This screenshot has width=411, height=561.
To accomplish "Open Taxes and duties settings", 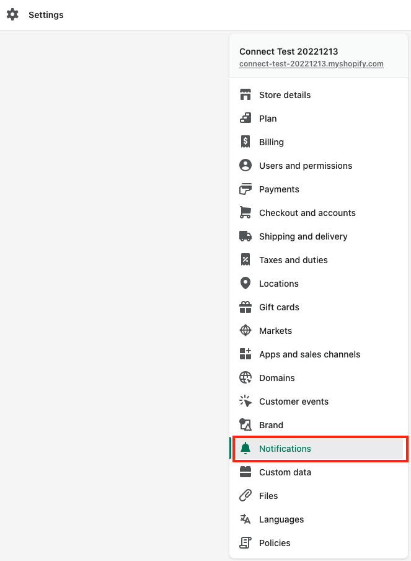I will 293,260.
